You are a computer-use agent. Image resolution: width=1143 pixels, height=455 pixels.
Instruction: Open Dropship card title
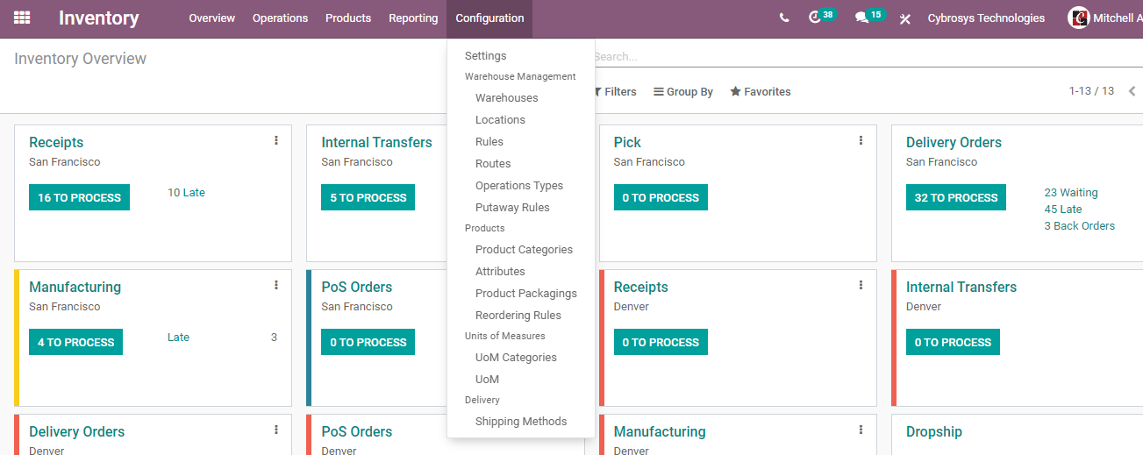pos(933,431)
